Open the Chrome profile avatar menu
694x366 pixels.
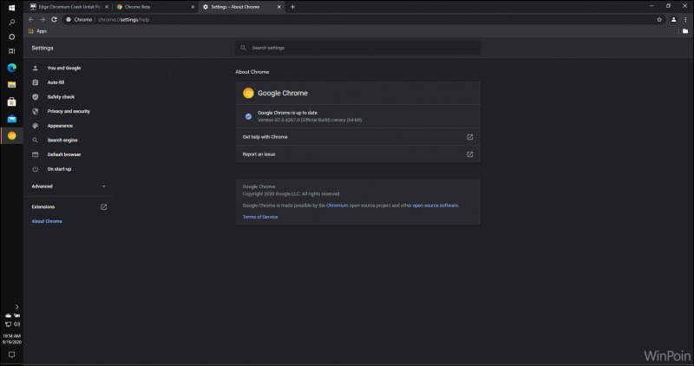click(x=673, y=19)
